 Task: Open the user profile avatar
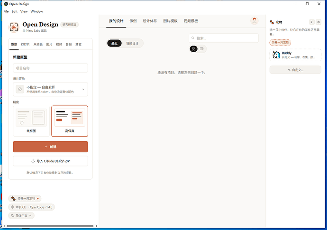(x=254, y=21)
